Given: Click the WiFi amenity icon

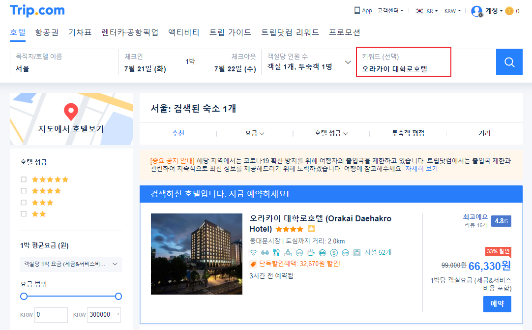Looking at the screenshot, I should point(253,253).
